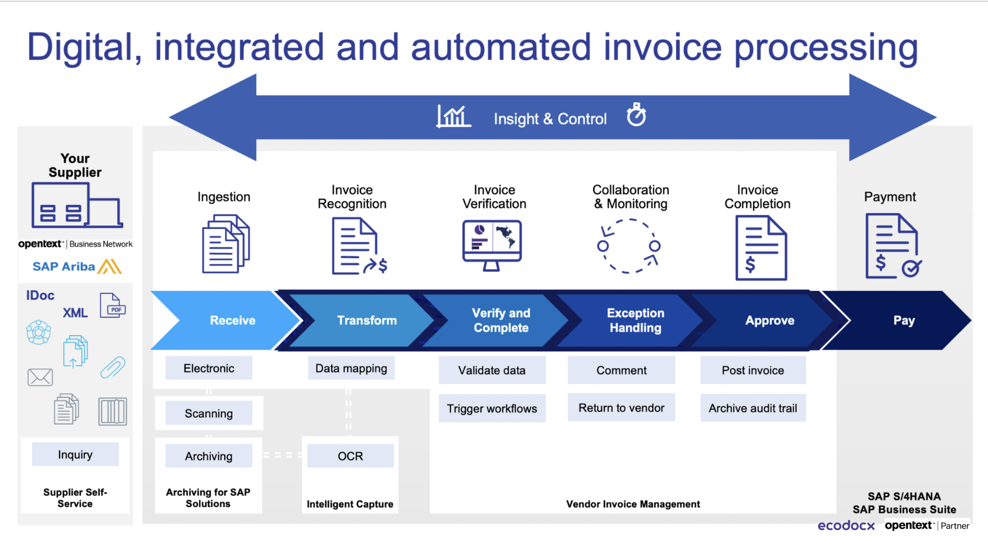This screenshot has height=549, width=988.
Task: Select the Transform process step arrow
Action: pos(362,321)
